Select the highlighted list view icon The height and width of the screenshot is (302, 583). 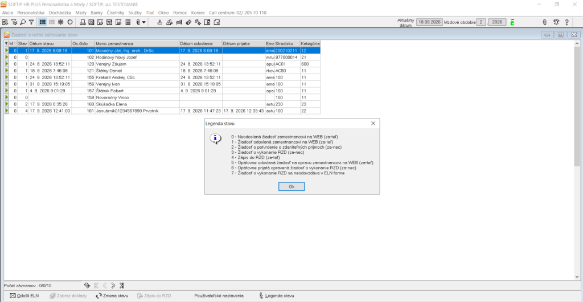coord(43,22)
